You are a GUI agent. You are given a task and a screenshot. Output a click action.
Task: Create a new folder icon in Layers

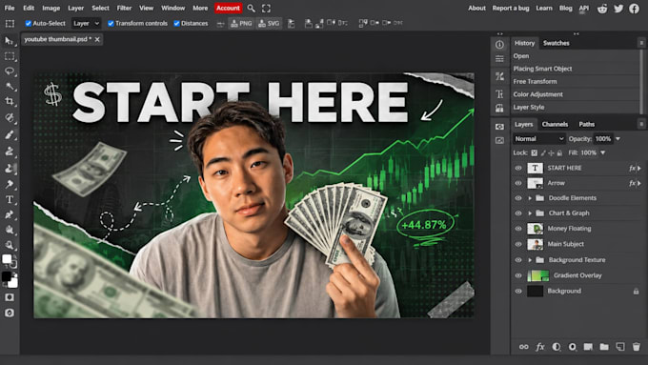(x=604, y=347)
